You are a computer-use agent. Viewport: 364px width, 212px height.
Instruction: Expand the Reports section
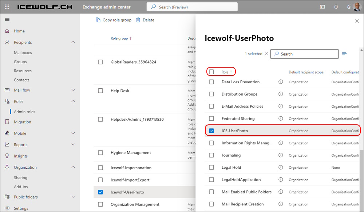click(x=73, y=144)
